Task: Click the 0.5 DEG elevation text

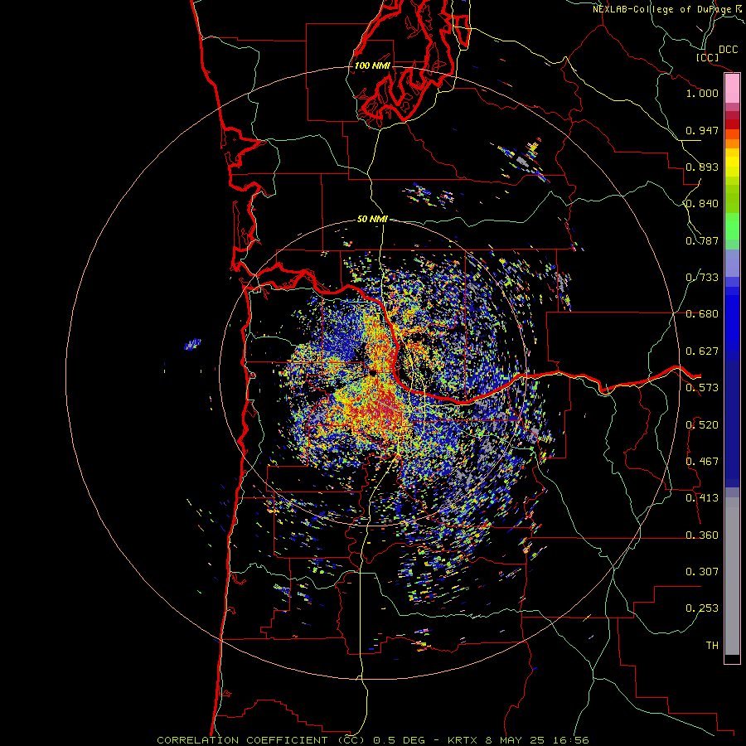Action: click(x=399, y=740)
